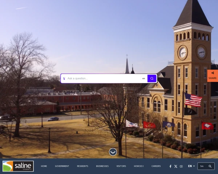Open the HOME menu item
Viewport: 218px width, 174px height.
coord(44,166)
